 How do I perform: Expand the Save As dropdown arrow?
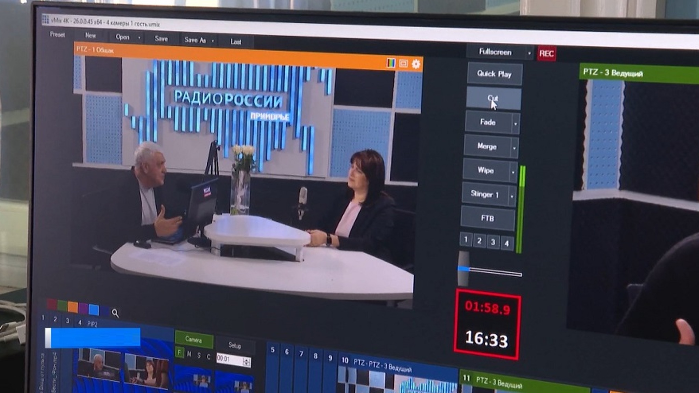213,41
